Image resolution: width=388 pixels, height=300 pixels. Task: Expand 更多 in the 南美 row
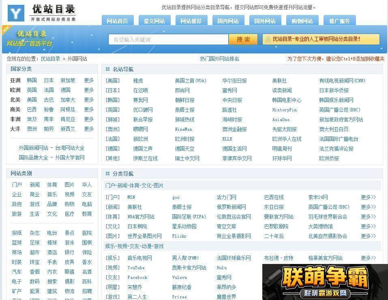point(89,109)
